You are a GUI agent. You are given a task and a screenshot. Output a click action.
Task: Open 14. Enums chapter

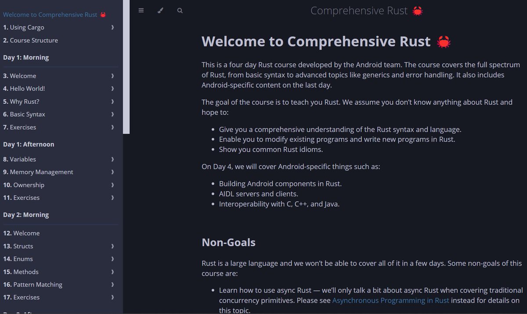pyautogui.click(x=18, y=259)
